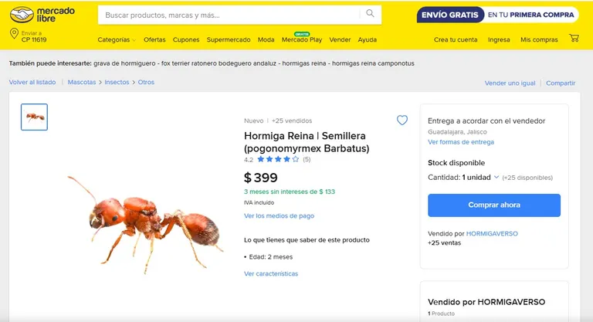
Task: Open the shopping cart icon
Action: pyautogui.click(x=574, y=38)
